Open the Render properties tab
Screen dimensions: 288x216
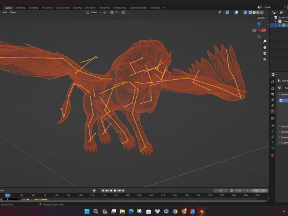(273, 88)
